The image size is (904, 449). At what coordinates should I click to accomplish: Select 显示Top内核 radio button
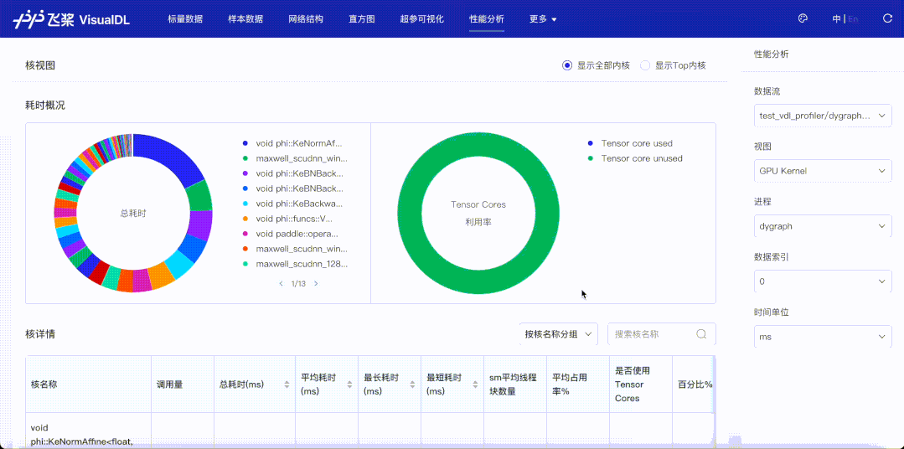click(645, 65)
